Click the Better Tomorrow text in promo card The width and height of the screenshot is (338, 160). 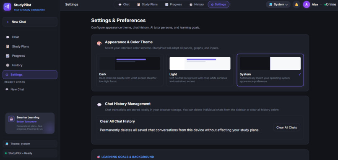point(26,121)
